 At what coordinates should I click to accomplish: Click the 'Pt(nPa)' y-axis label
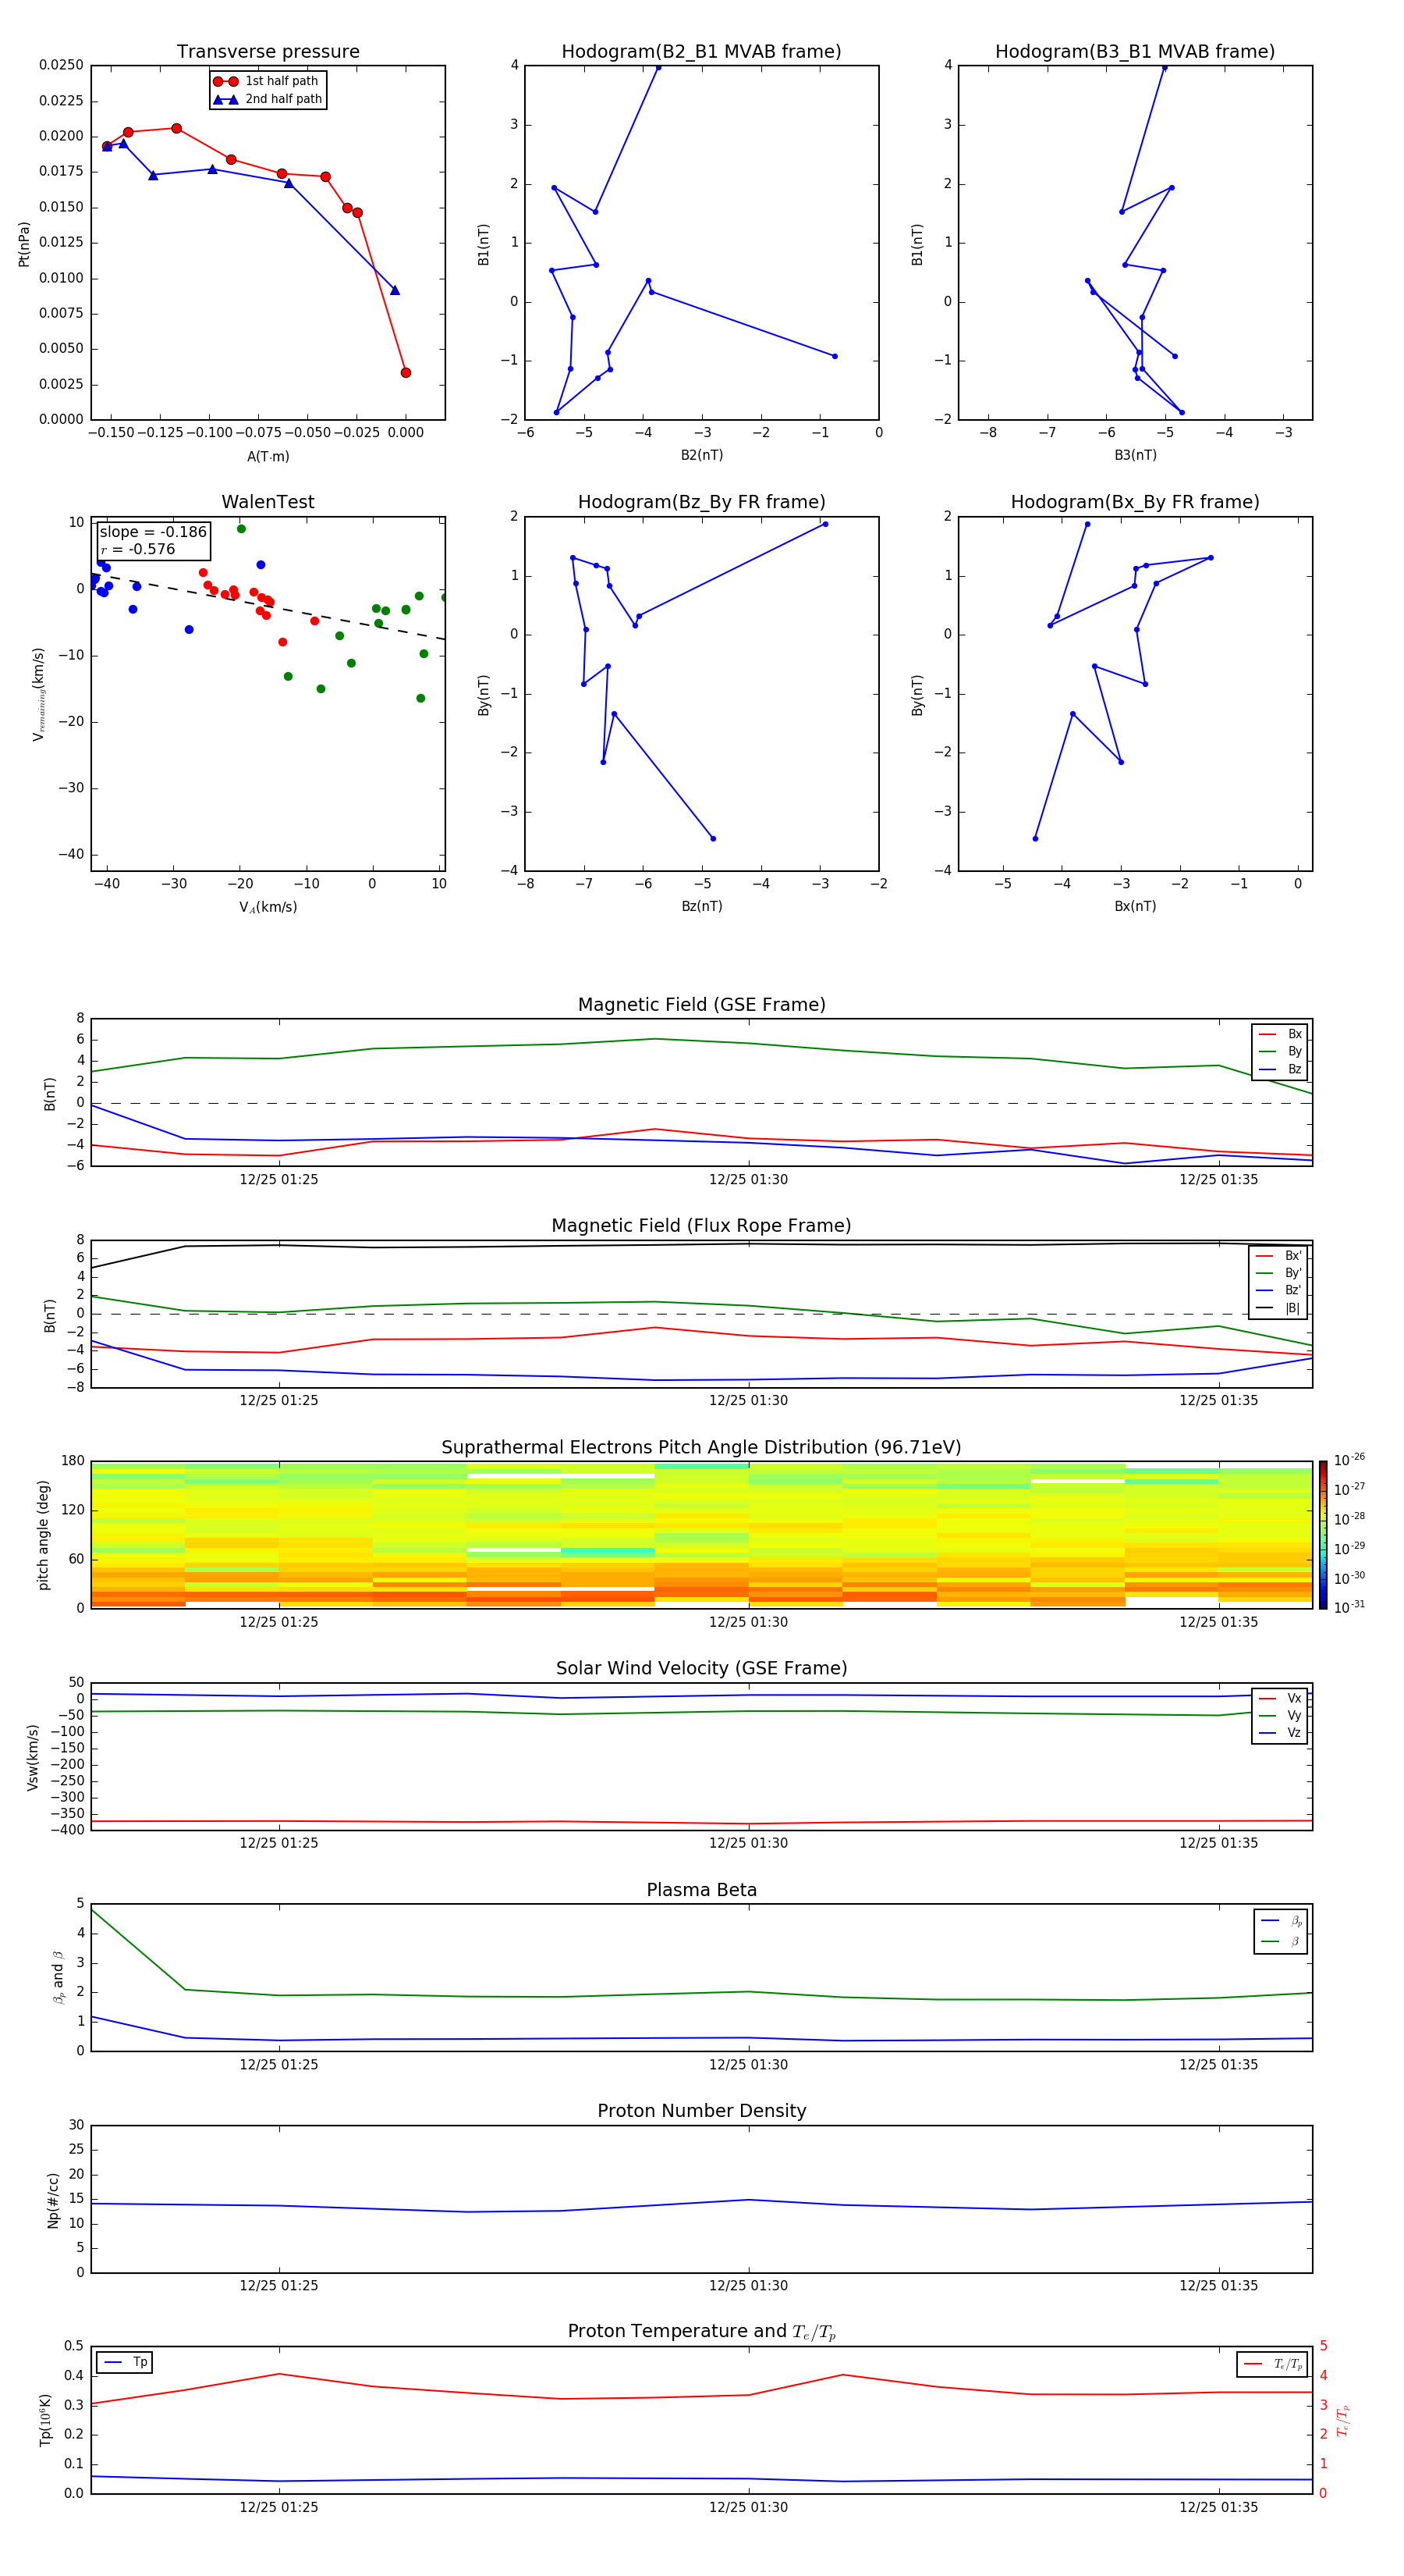24,244
